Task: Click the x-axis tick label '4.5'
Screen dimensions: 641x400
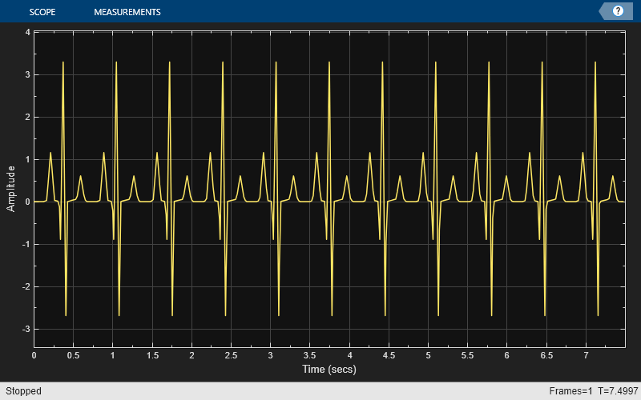Action: 389,355
